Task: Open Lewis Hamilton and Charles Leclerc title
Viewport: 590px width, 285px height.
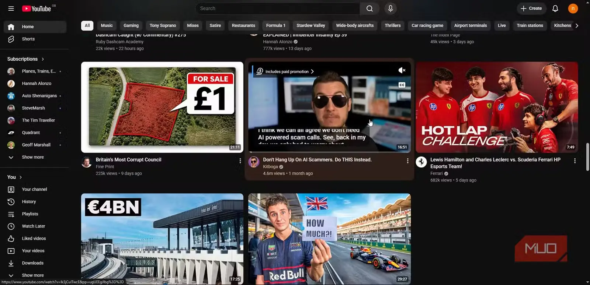Action: pos(495,163)
